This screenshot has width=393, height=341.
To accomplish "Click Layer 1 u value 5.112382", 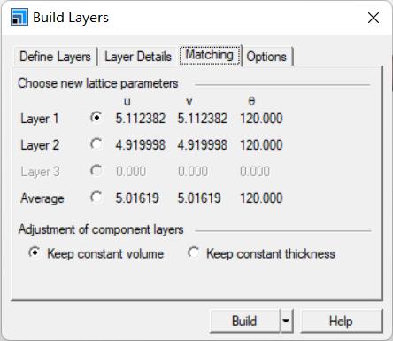I will coord(141,119).
